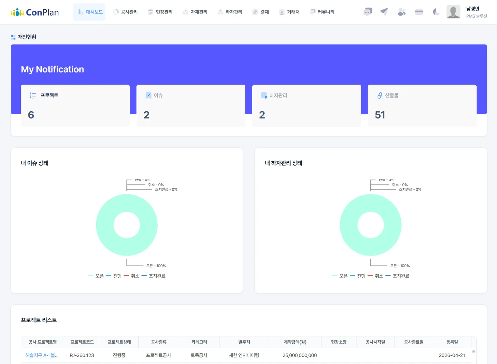
Task: Click the project list scrollbar up arrow
Action: point(474,351)
